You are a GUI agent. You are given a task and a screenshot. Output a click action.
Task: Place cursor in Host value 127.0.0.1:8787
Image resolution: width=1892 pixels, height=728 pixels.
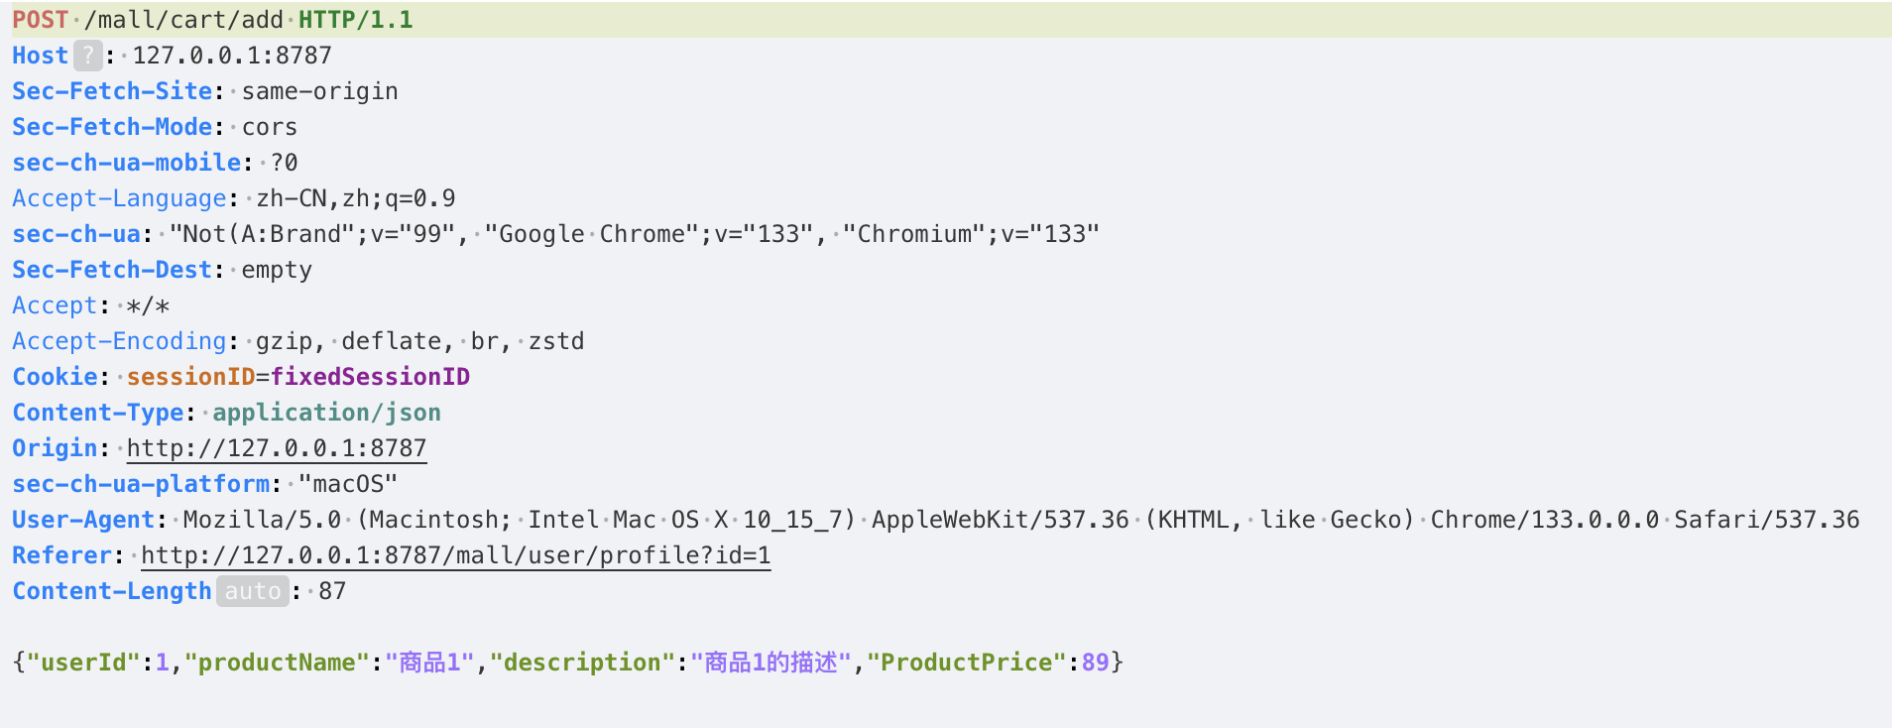pyautogui.click(x=232, y=56)
